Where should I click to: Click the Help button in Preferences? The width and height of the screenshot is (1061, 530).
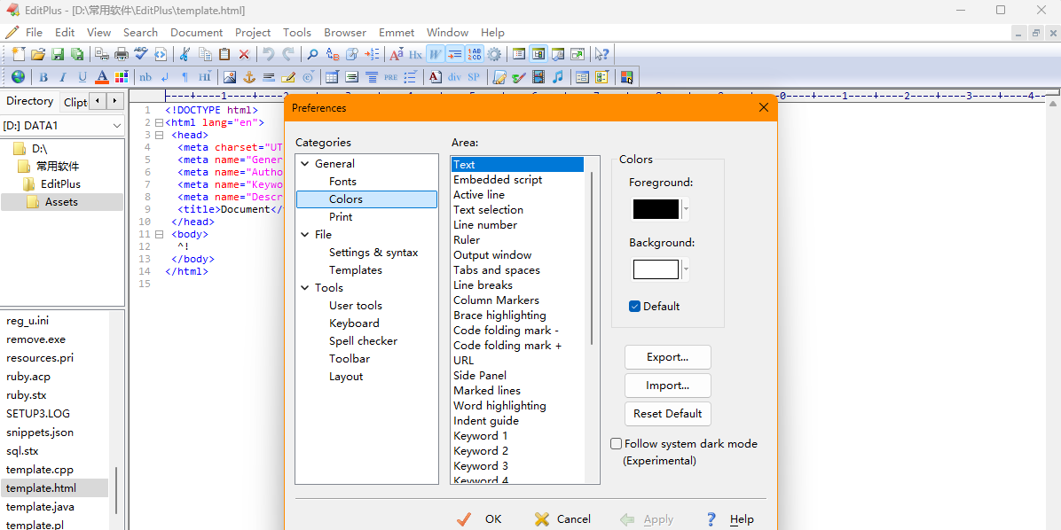[x=729, y=519]
